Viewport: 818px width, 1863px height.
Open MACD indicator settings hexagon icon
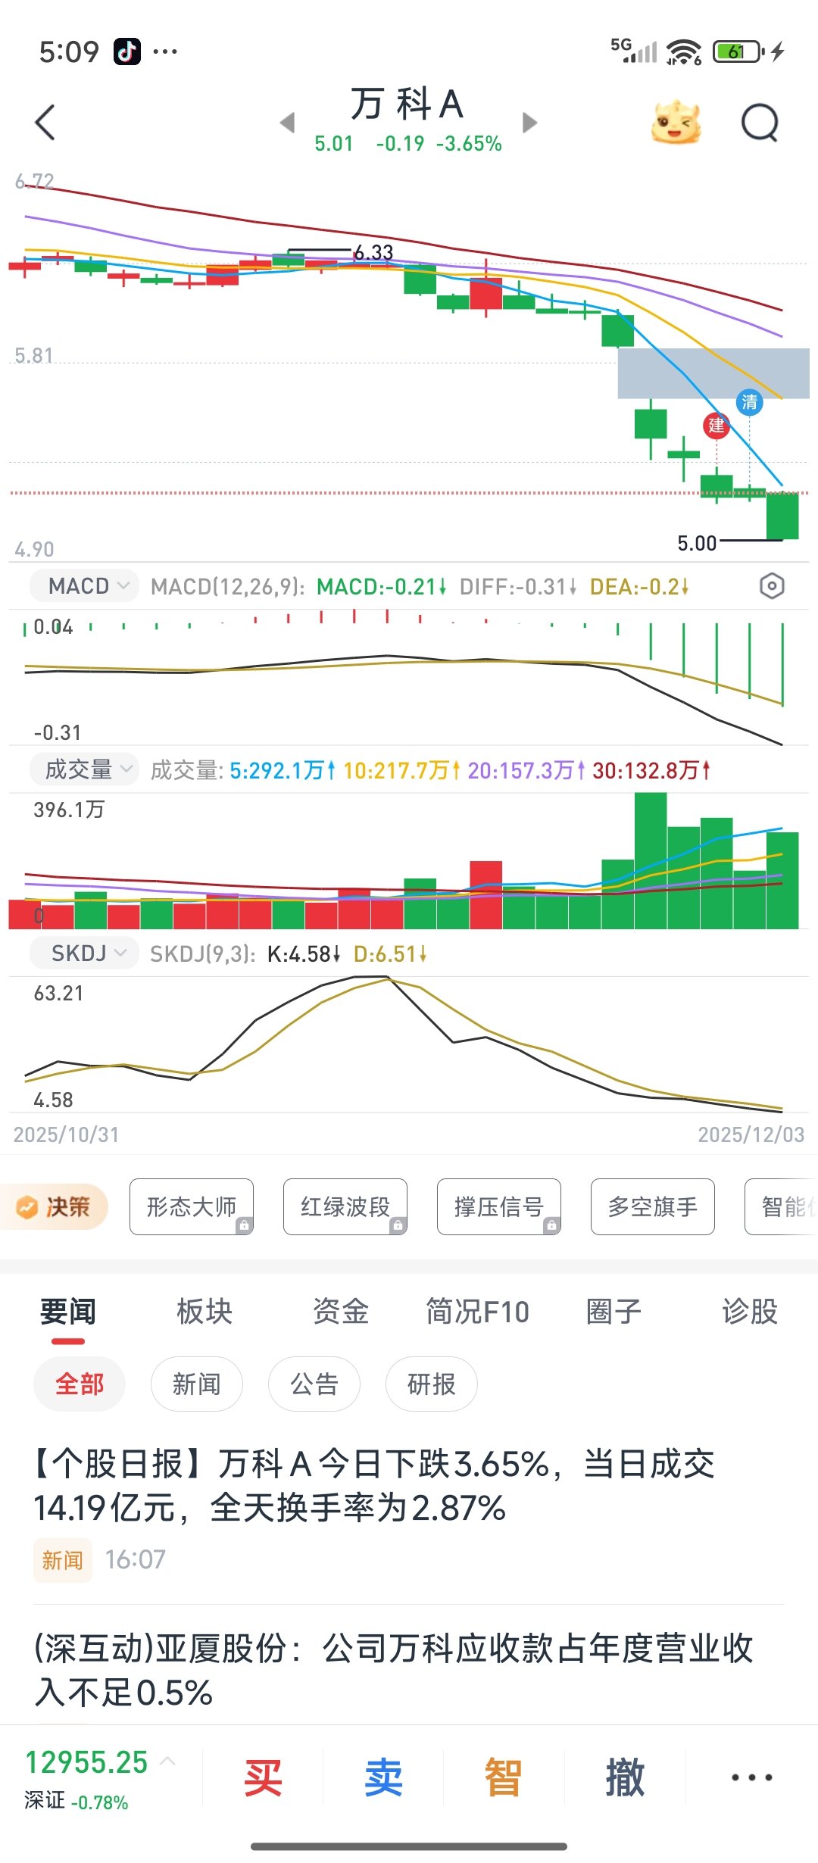coord(772,586)
